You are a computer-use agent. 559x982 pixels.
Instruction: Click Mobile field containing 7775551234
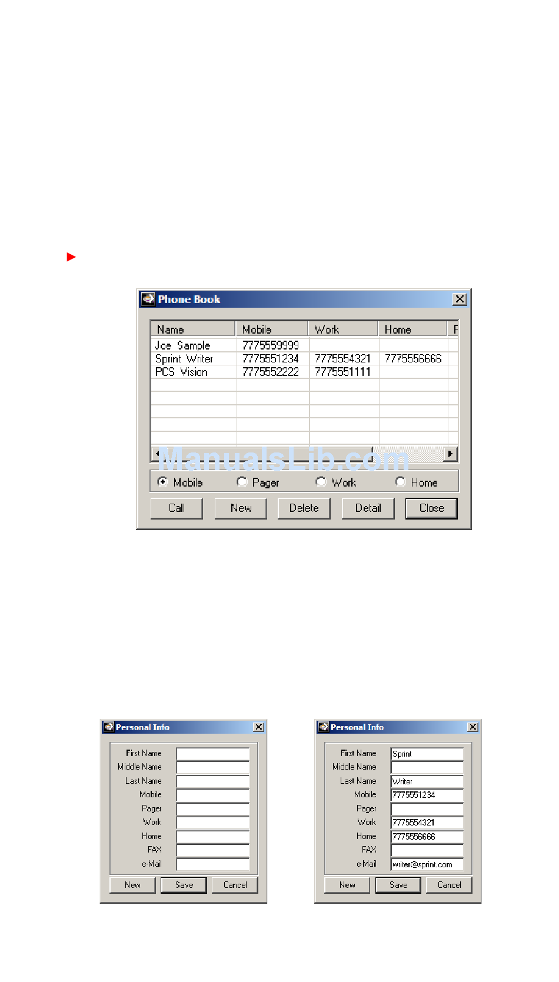click(x=427, y=795)
